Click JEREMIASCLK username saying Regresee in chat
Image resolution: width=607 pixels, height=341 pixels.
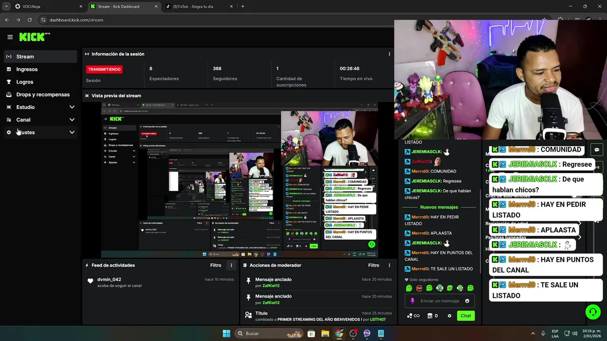[x=426, y=181]
